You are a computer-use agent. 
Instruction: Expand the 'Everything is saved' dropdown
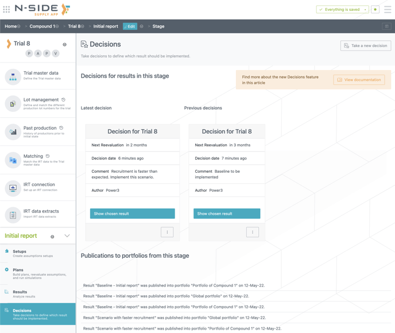point(365,10)
